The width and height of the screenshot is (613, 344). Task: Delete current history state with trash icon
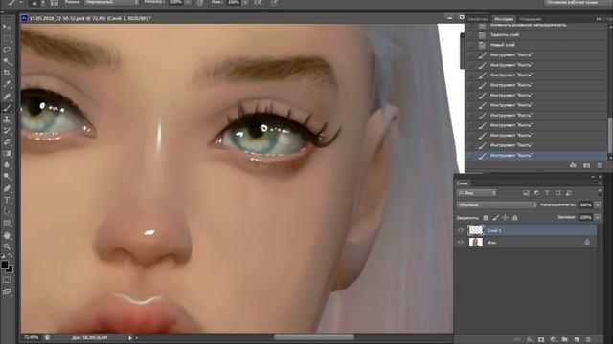(x=600, y=165)
